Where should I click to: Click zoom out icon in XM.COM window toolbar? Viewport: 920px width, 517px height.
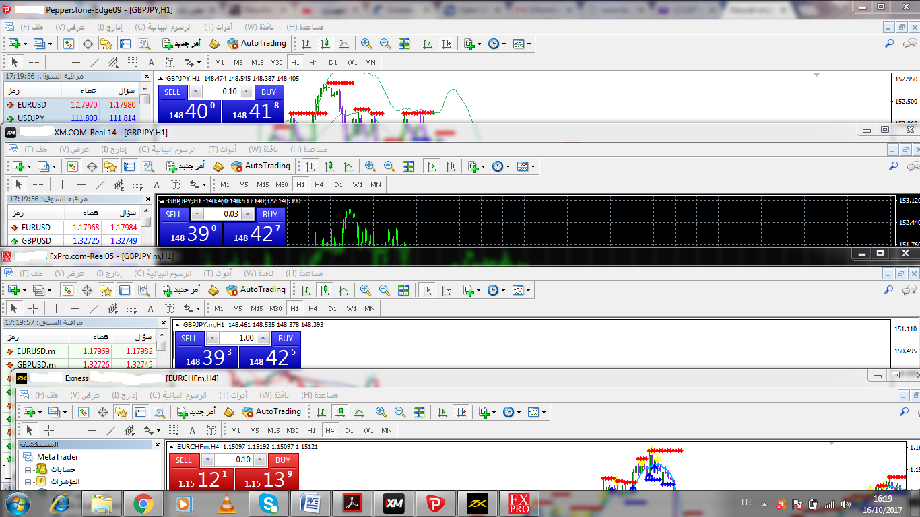(x=389, y=166)
